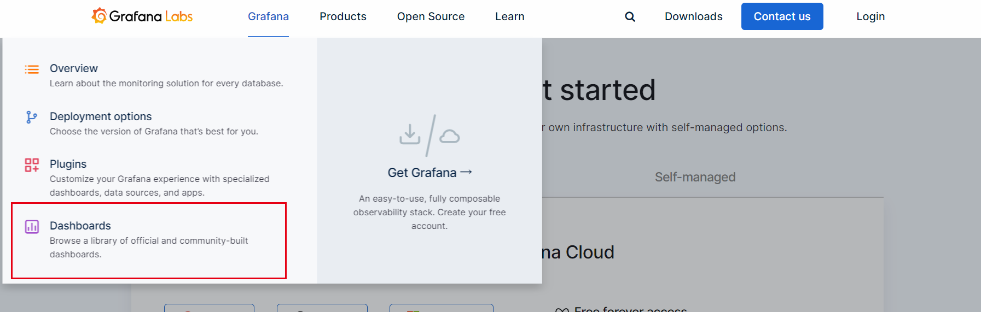Click 'Browse a library of official' description
This screenshot has width=981, height=312.
[x=149, y=248]
